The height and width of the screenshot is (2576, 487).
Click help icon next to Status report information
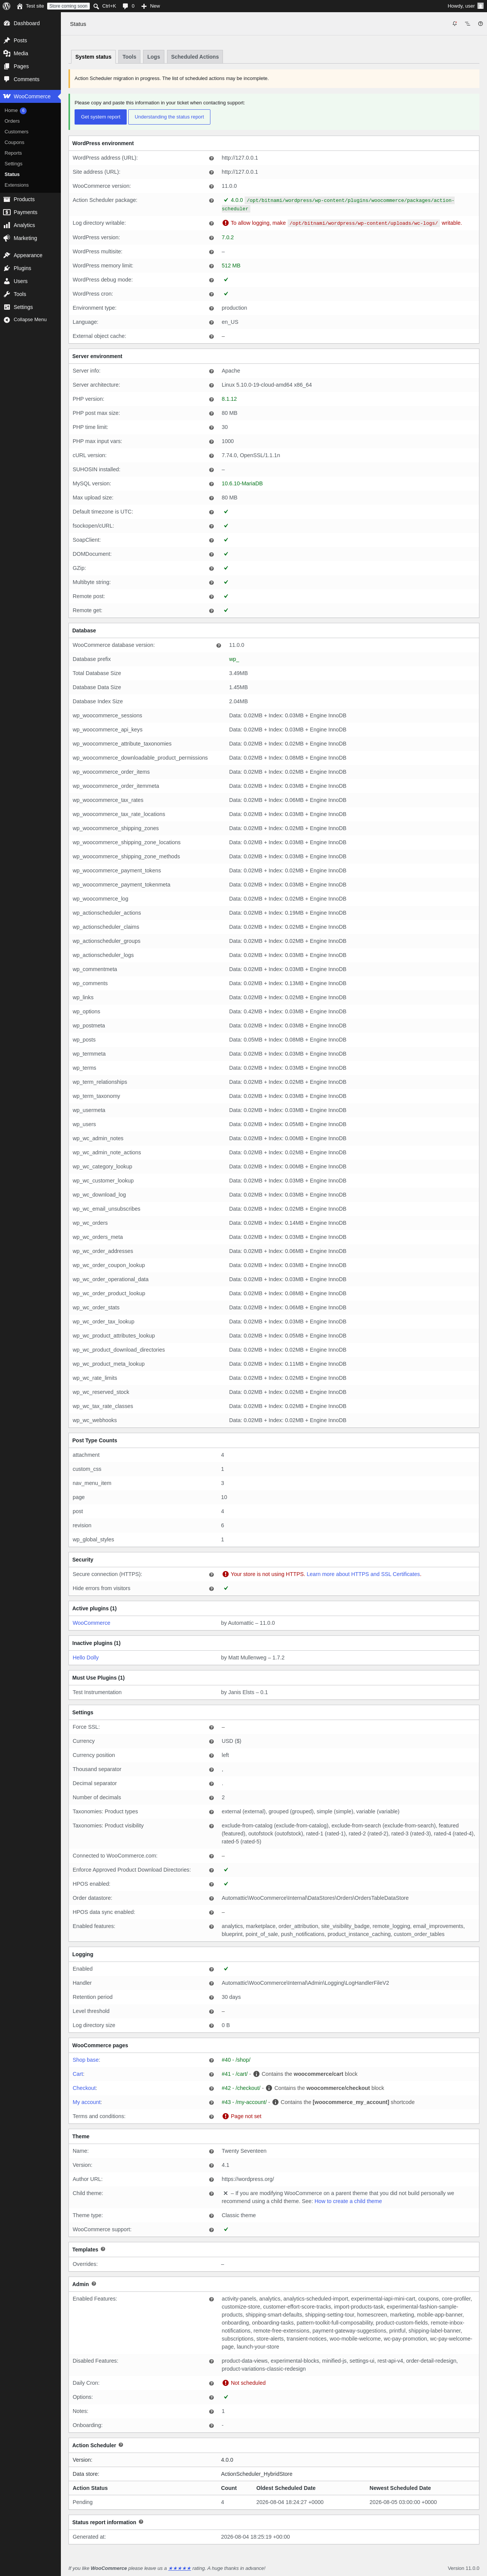pyautogui.click(x=141, y=2522)
